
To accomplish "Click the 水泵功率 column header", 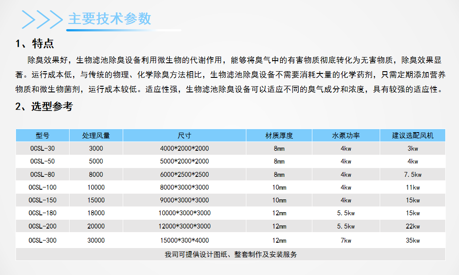I will (346, 135).
